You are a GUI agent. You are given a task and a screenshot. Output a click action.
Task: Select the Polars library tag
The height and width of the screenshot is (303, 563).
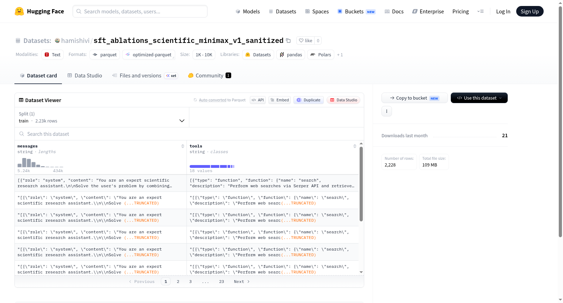(x=321, y=55)
